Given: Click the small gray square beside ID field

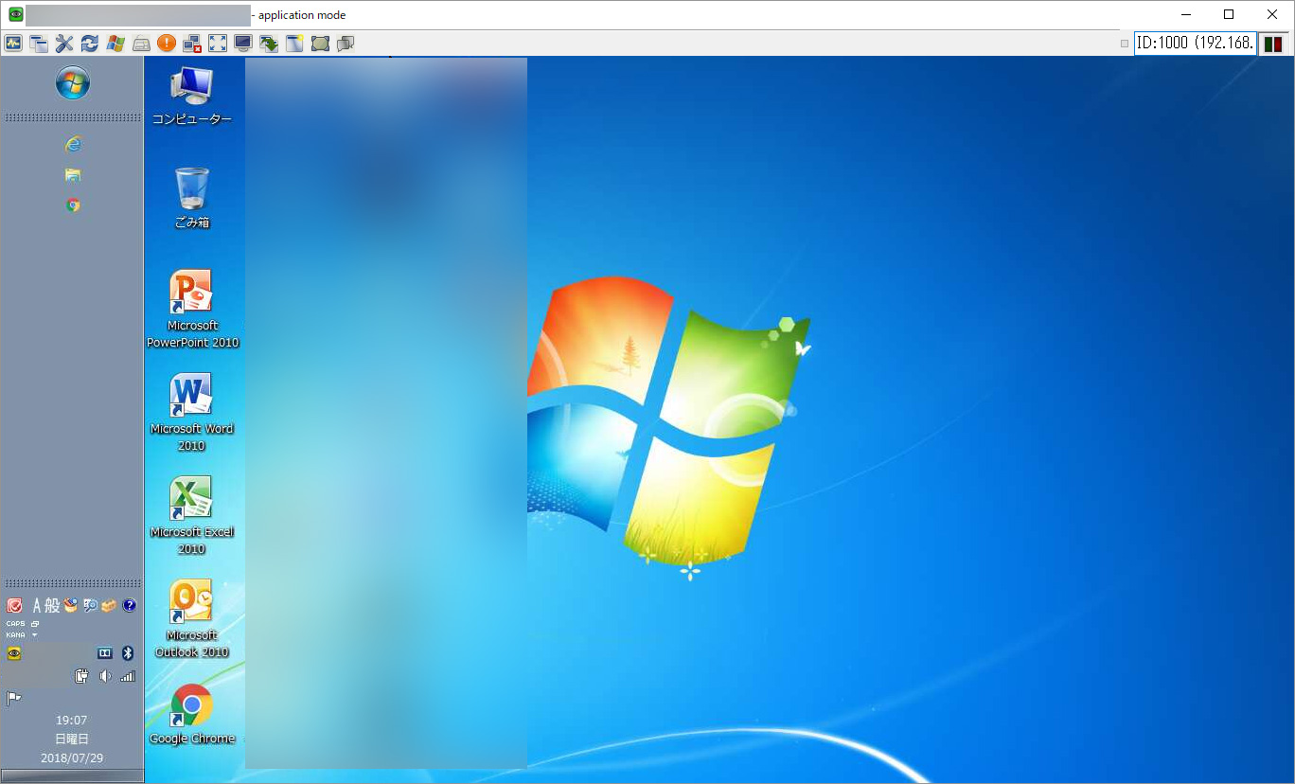Looking at the screenshot, I should 1125,44.
